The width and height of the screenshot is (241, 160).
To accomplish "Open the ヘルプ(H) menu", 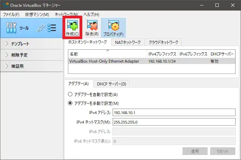I will (91, 15).
